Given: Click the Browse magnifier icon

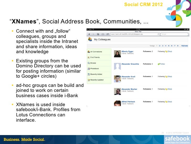Looking at the screenshot, I should 89,63.
